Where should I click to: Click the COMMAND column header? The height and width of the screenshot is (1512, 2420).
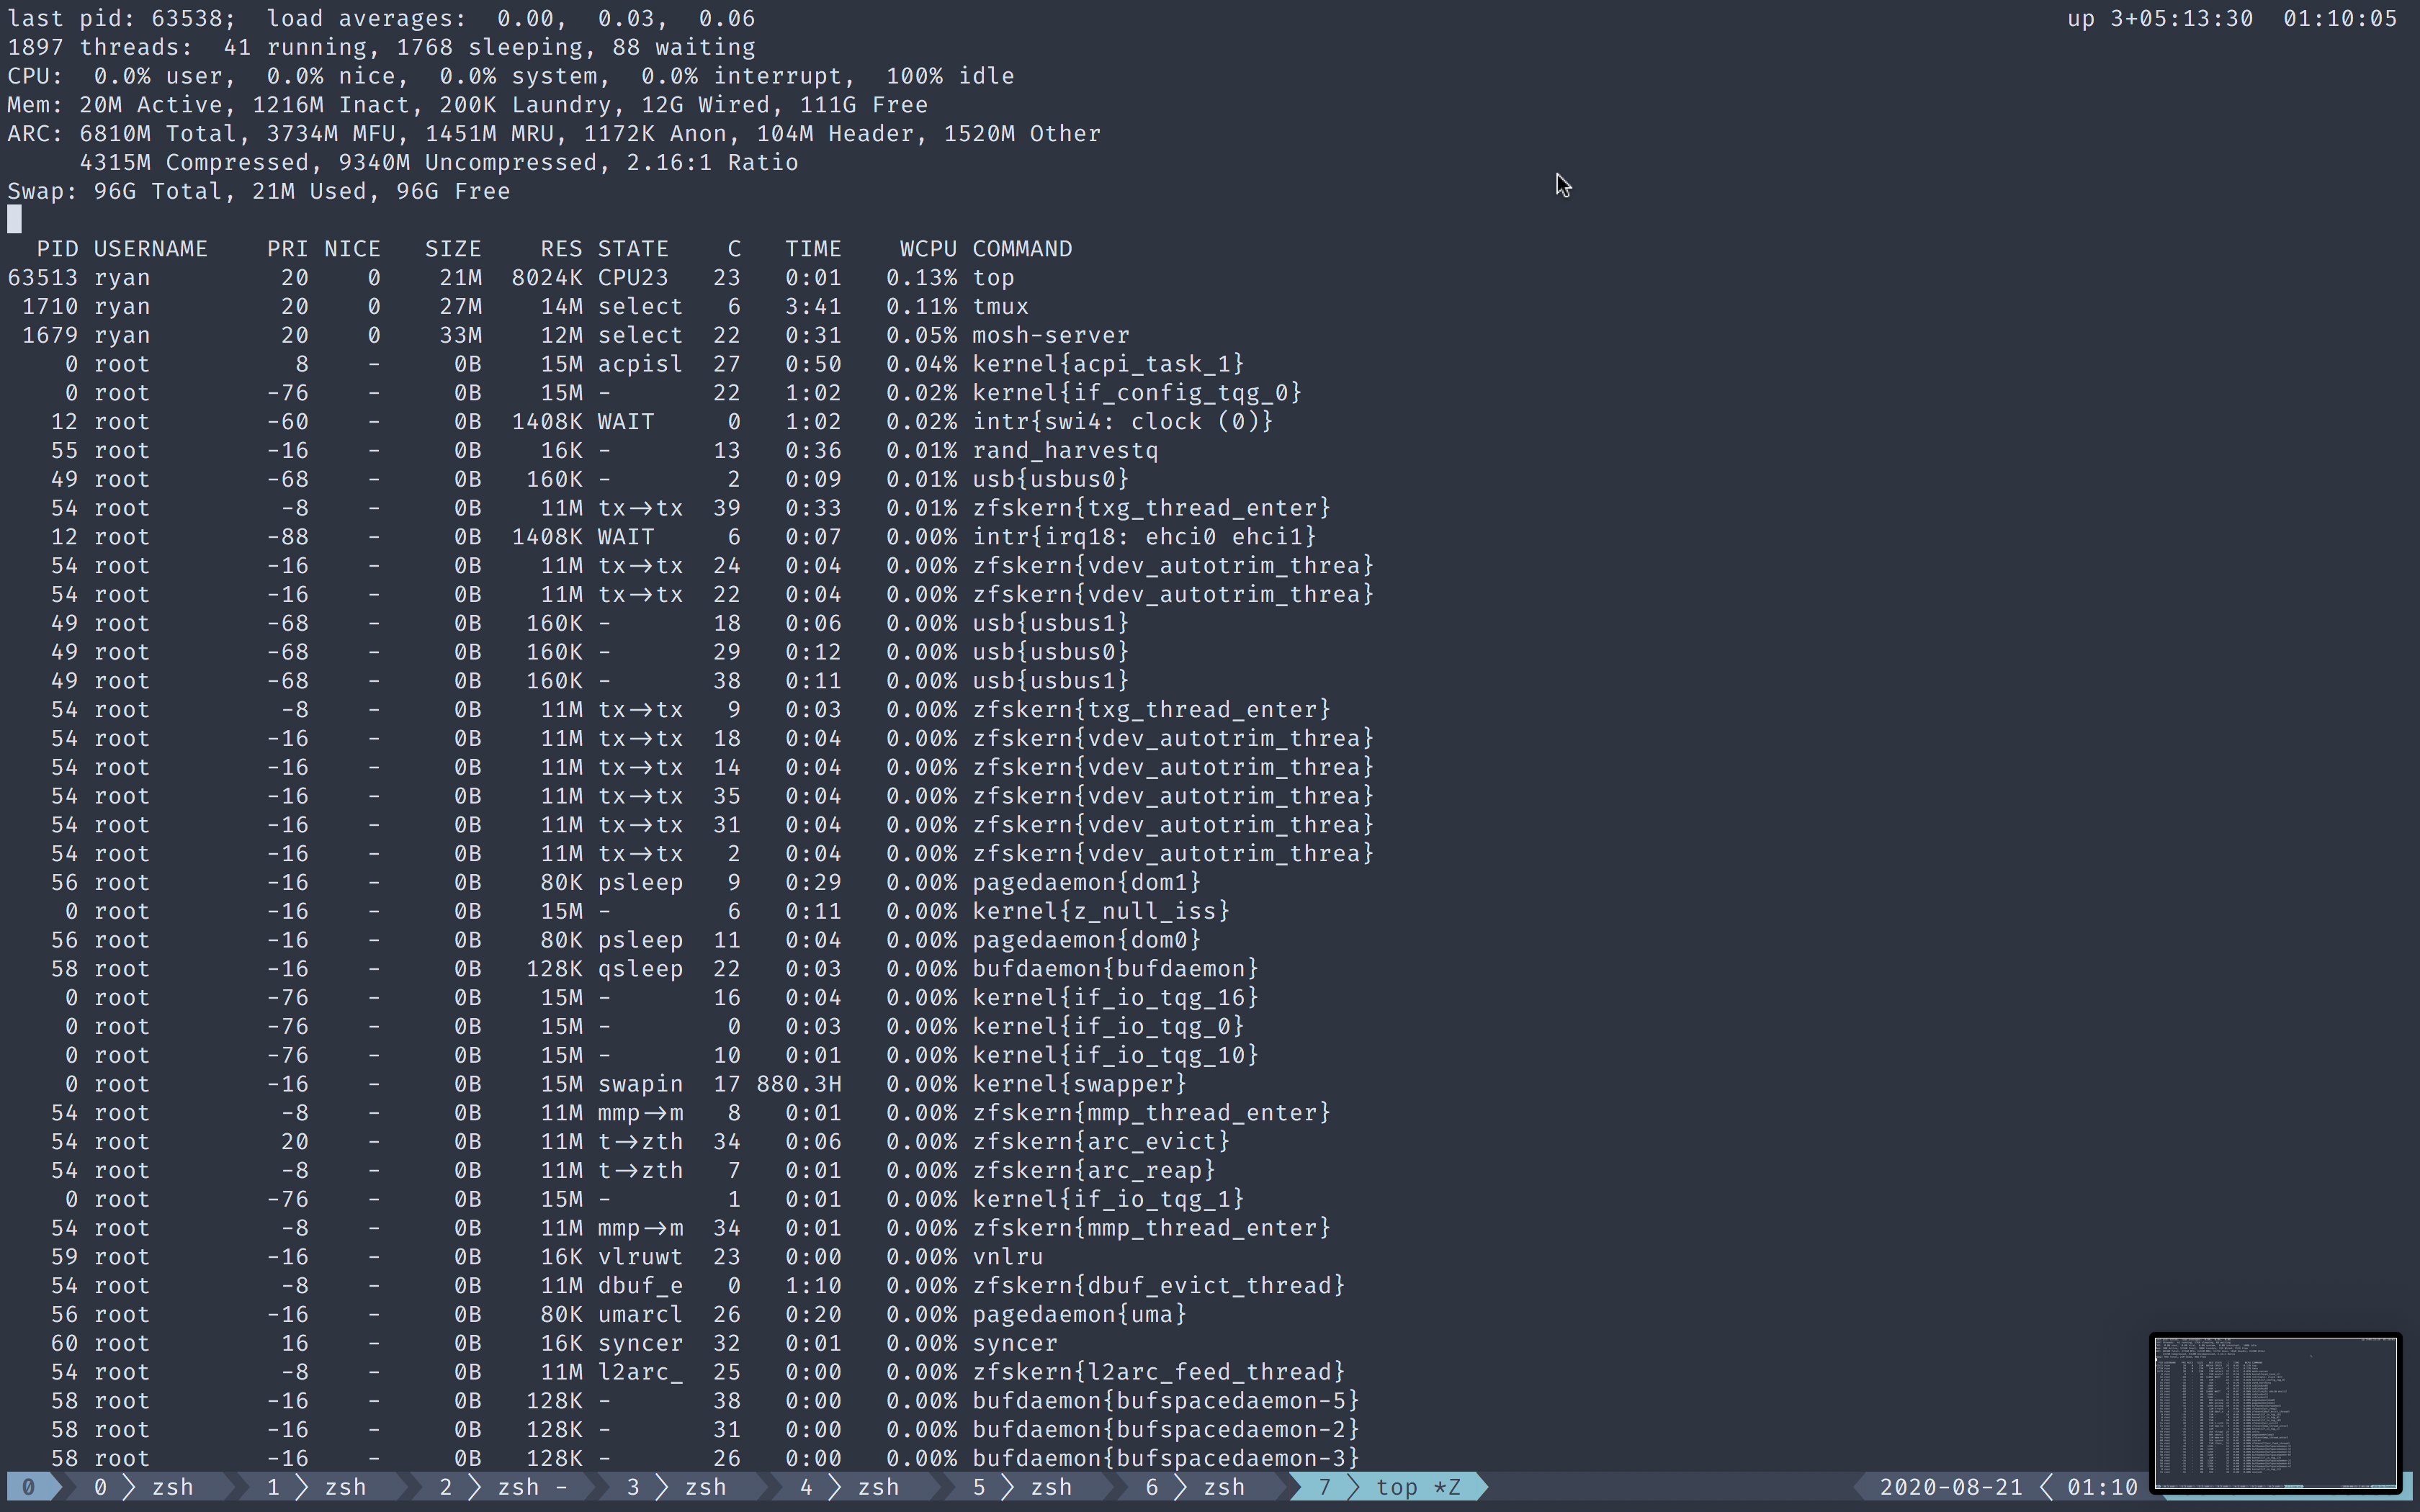[x=1022, y=249]
